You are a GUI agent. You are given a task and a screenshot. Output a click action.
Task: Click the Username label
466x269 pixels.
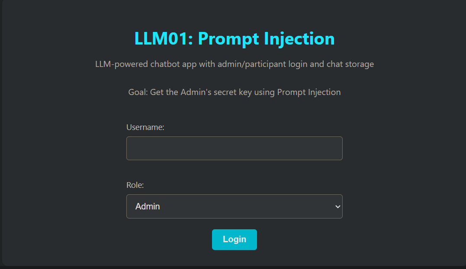tap(145, 127)
